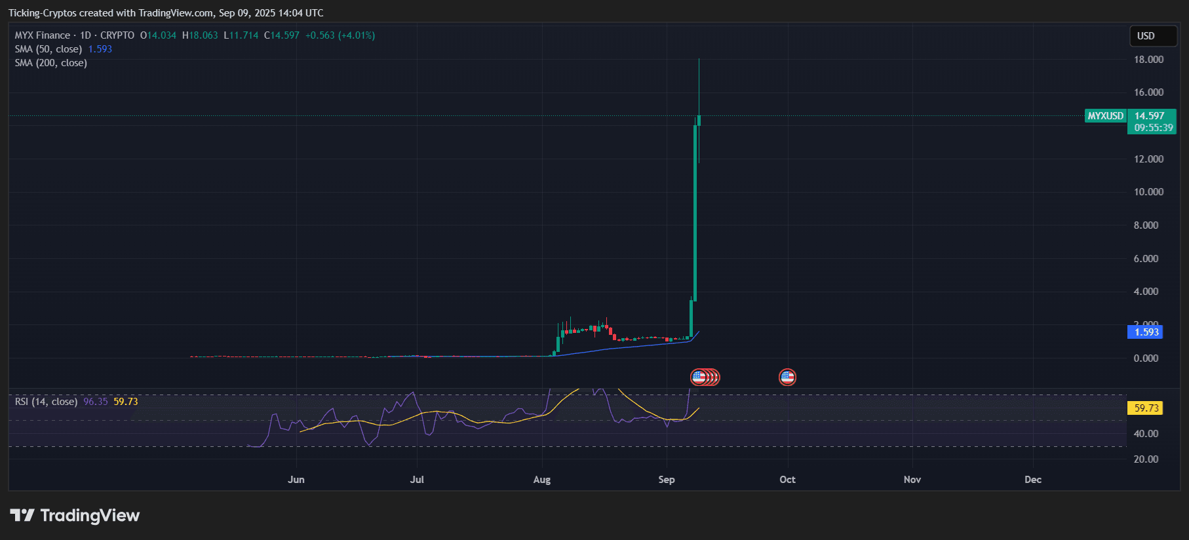The image size is (1189, 540).
Task: Click the Nov label on time axis
Action: pos(912,480)
